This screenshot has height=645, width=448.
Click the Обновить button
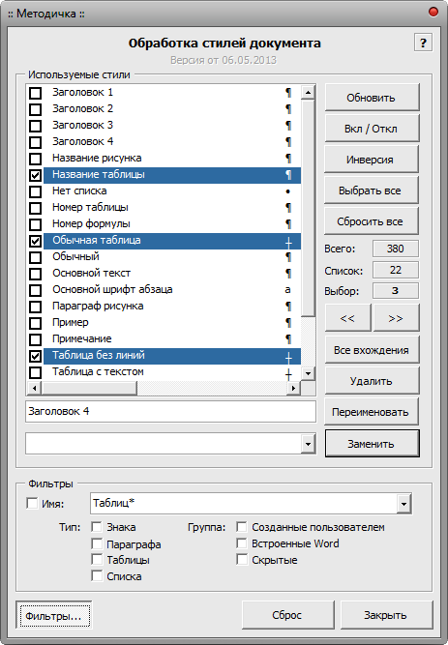(x=372, y=98)
